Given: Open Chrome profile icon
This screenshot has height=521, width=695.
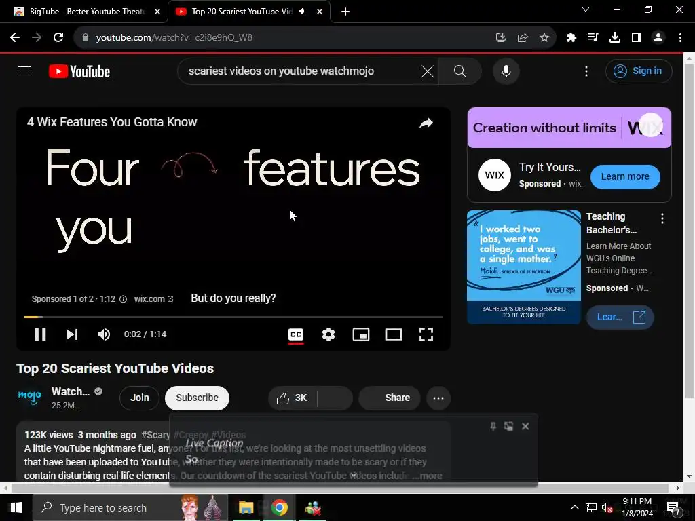Looking at the screenshot, I should point(658,38).
